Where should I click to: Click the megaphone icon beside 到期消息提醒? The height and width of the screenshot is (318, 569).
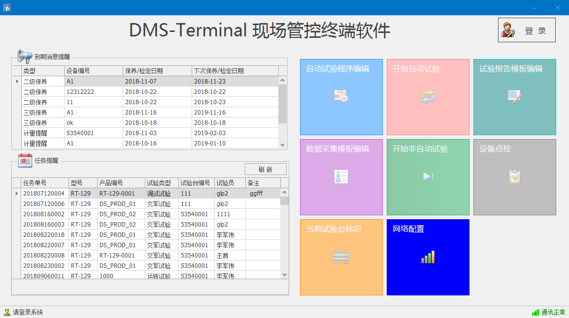coord(25,56)
